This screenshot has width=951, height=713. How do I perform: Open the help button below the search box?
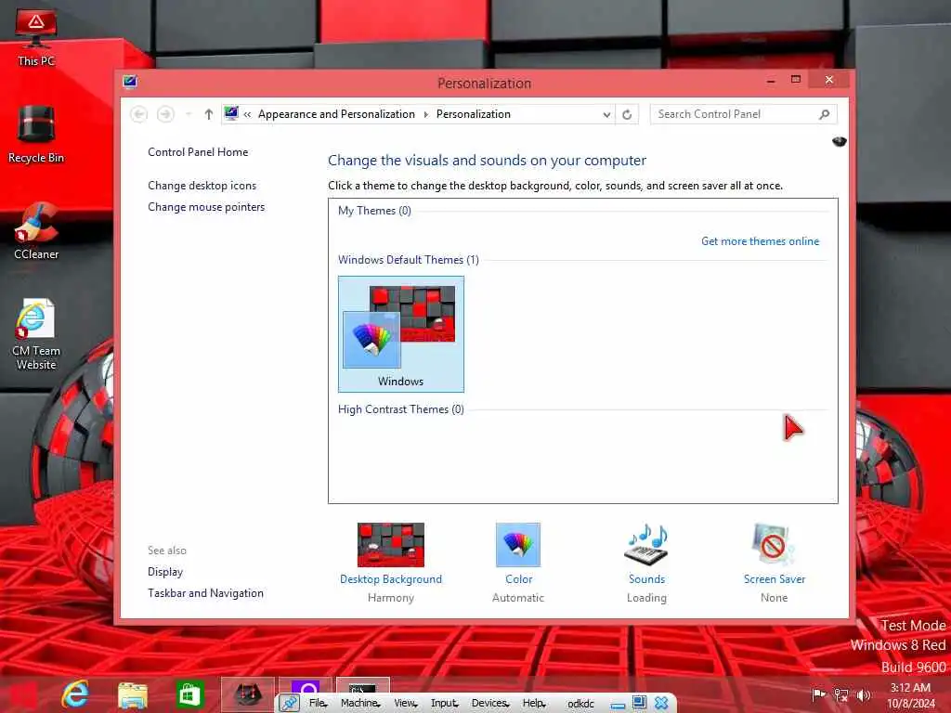pyautogui.click(x=839, y=141)
